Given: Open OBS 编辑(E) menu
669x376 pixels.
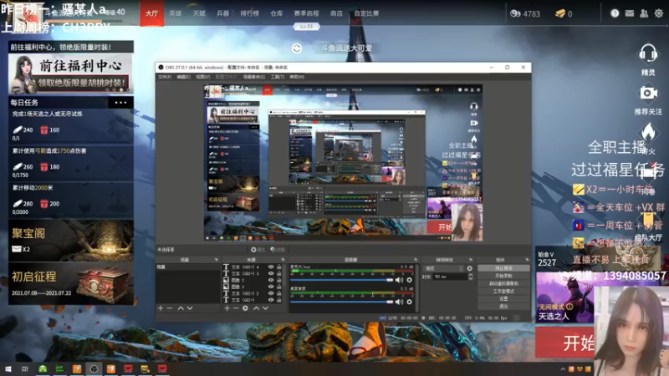Looking at the screenshot, I should 183,77.
